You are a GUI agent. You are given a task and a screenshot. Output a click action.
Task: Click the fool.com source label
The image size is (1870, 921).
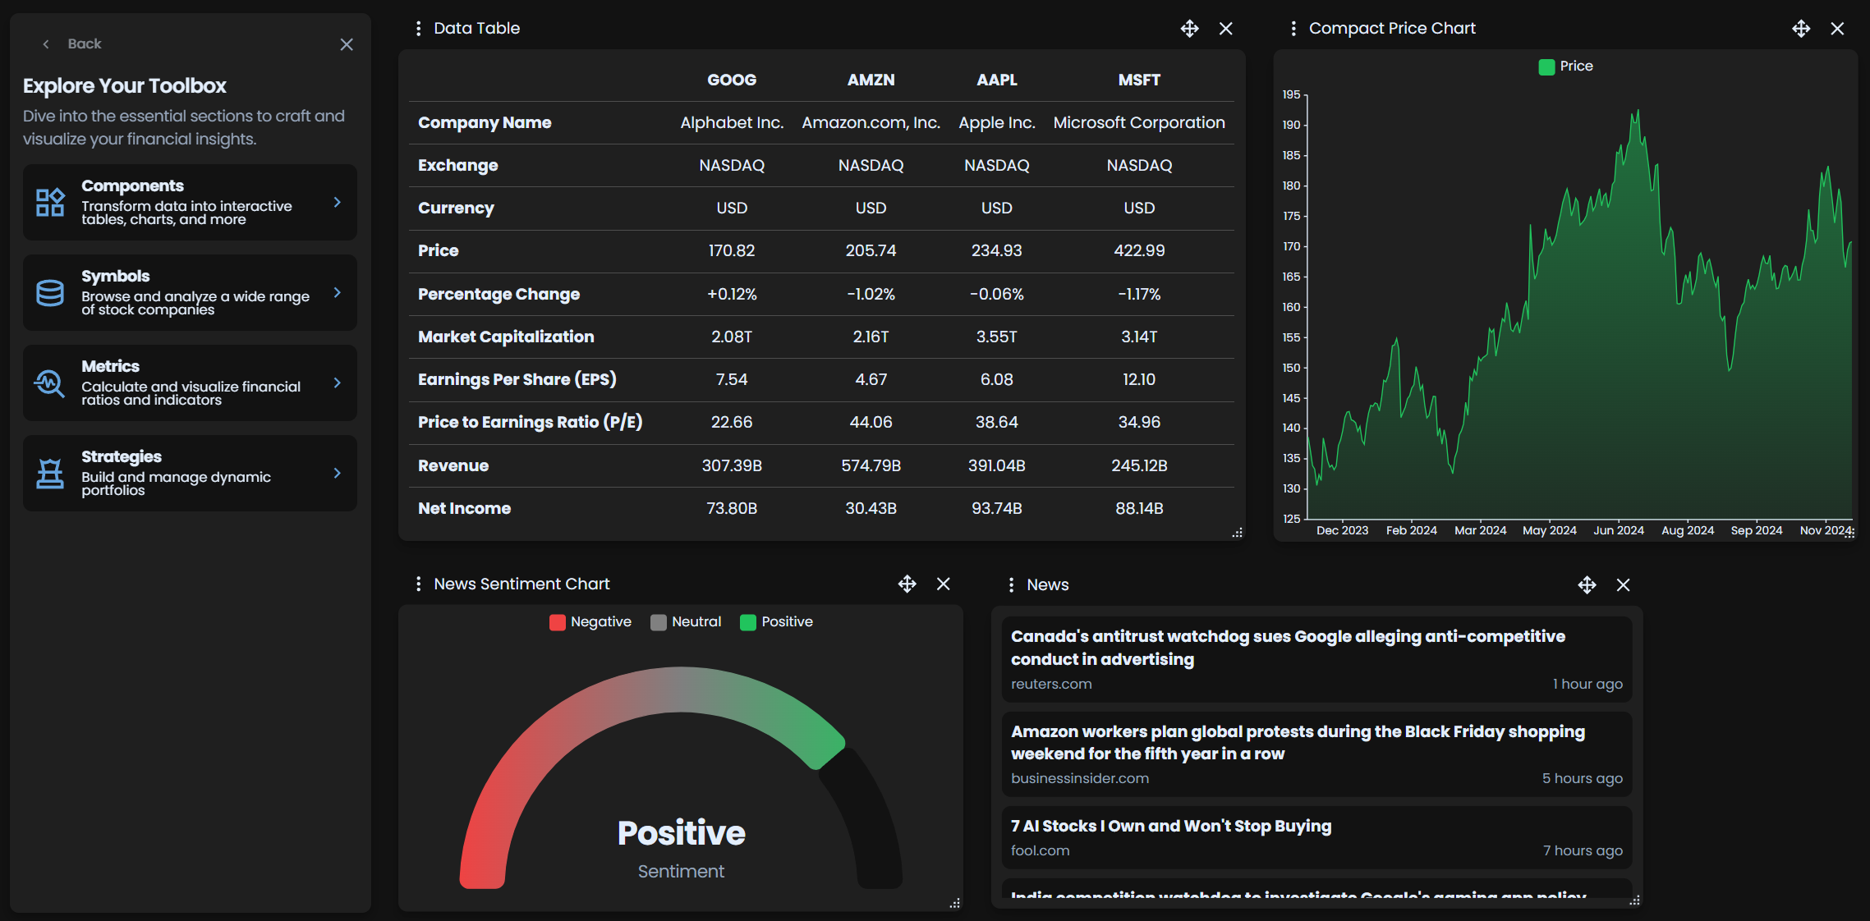pyautogui.click(x=1040, y=850)
